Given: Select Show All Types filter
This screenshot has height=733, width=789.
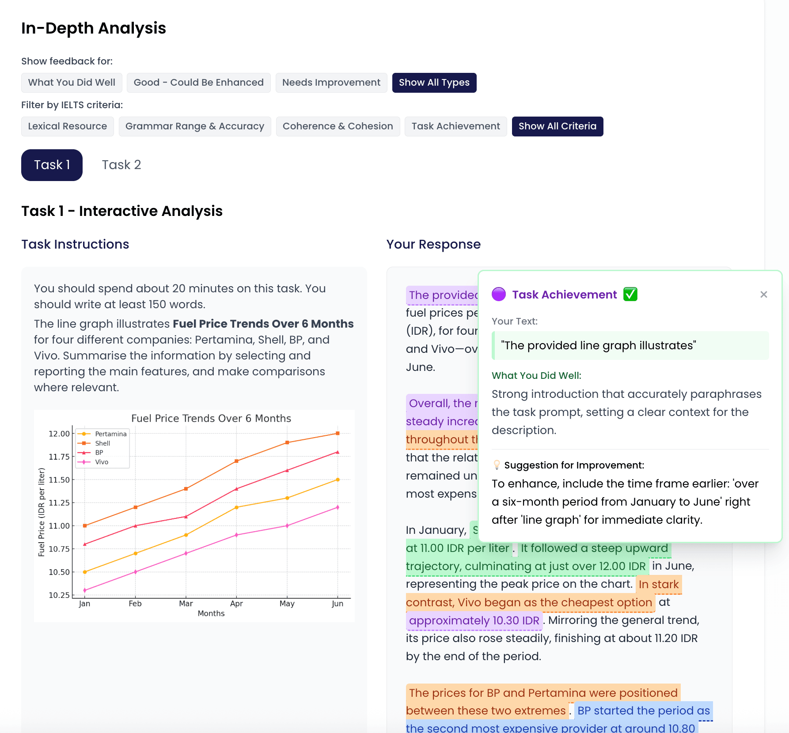Looking at the screenshot, I should click(434, 83).
